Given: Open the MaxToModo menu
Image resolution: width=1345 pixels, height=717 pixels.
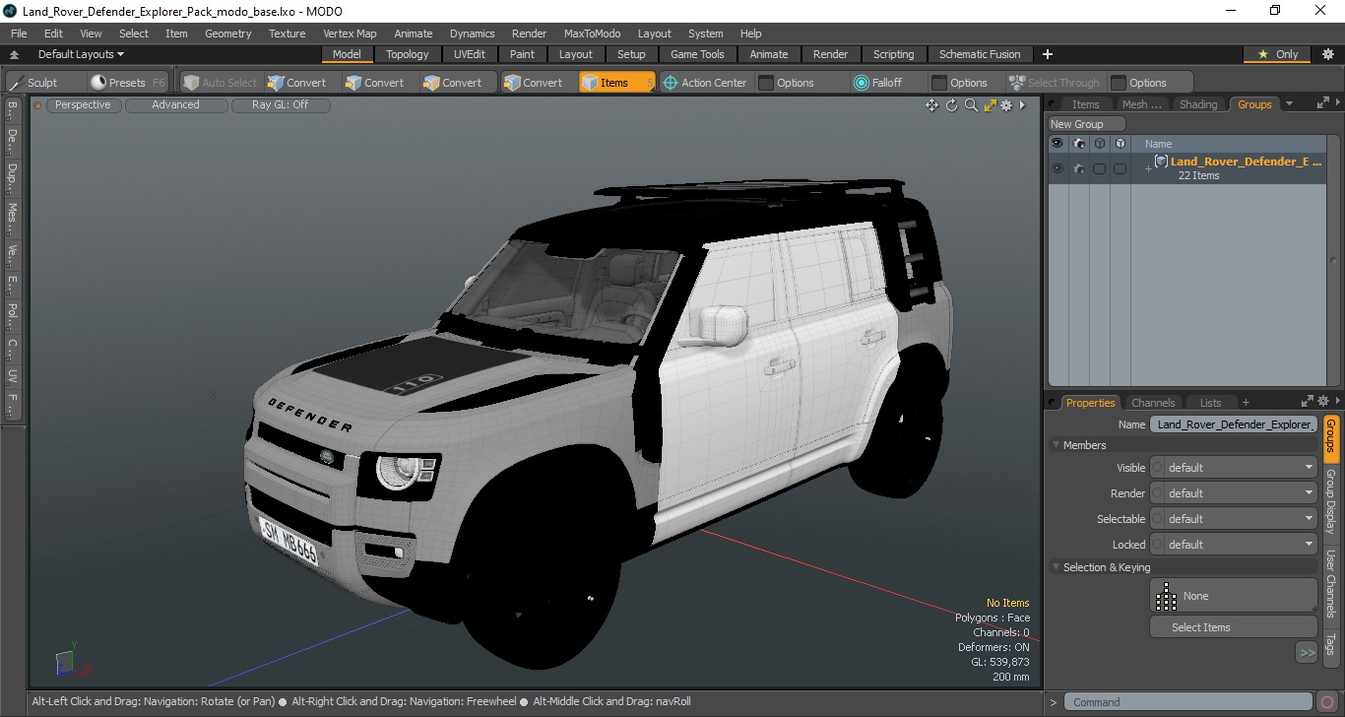Looking at the screenshot, I should pyautogui.click(x=592, y=33).
